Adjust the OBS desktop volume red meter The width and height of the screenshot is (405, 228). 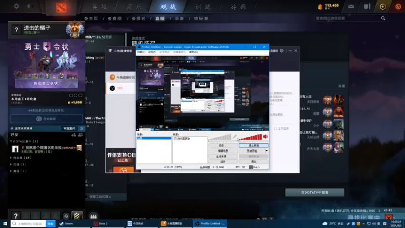coord(251,137)
